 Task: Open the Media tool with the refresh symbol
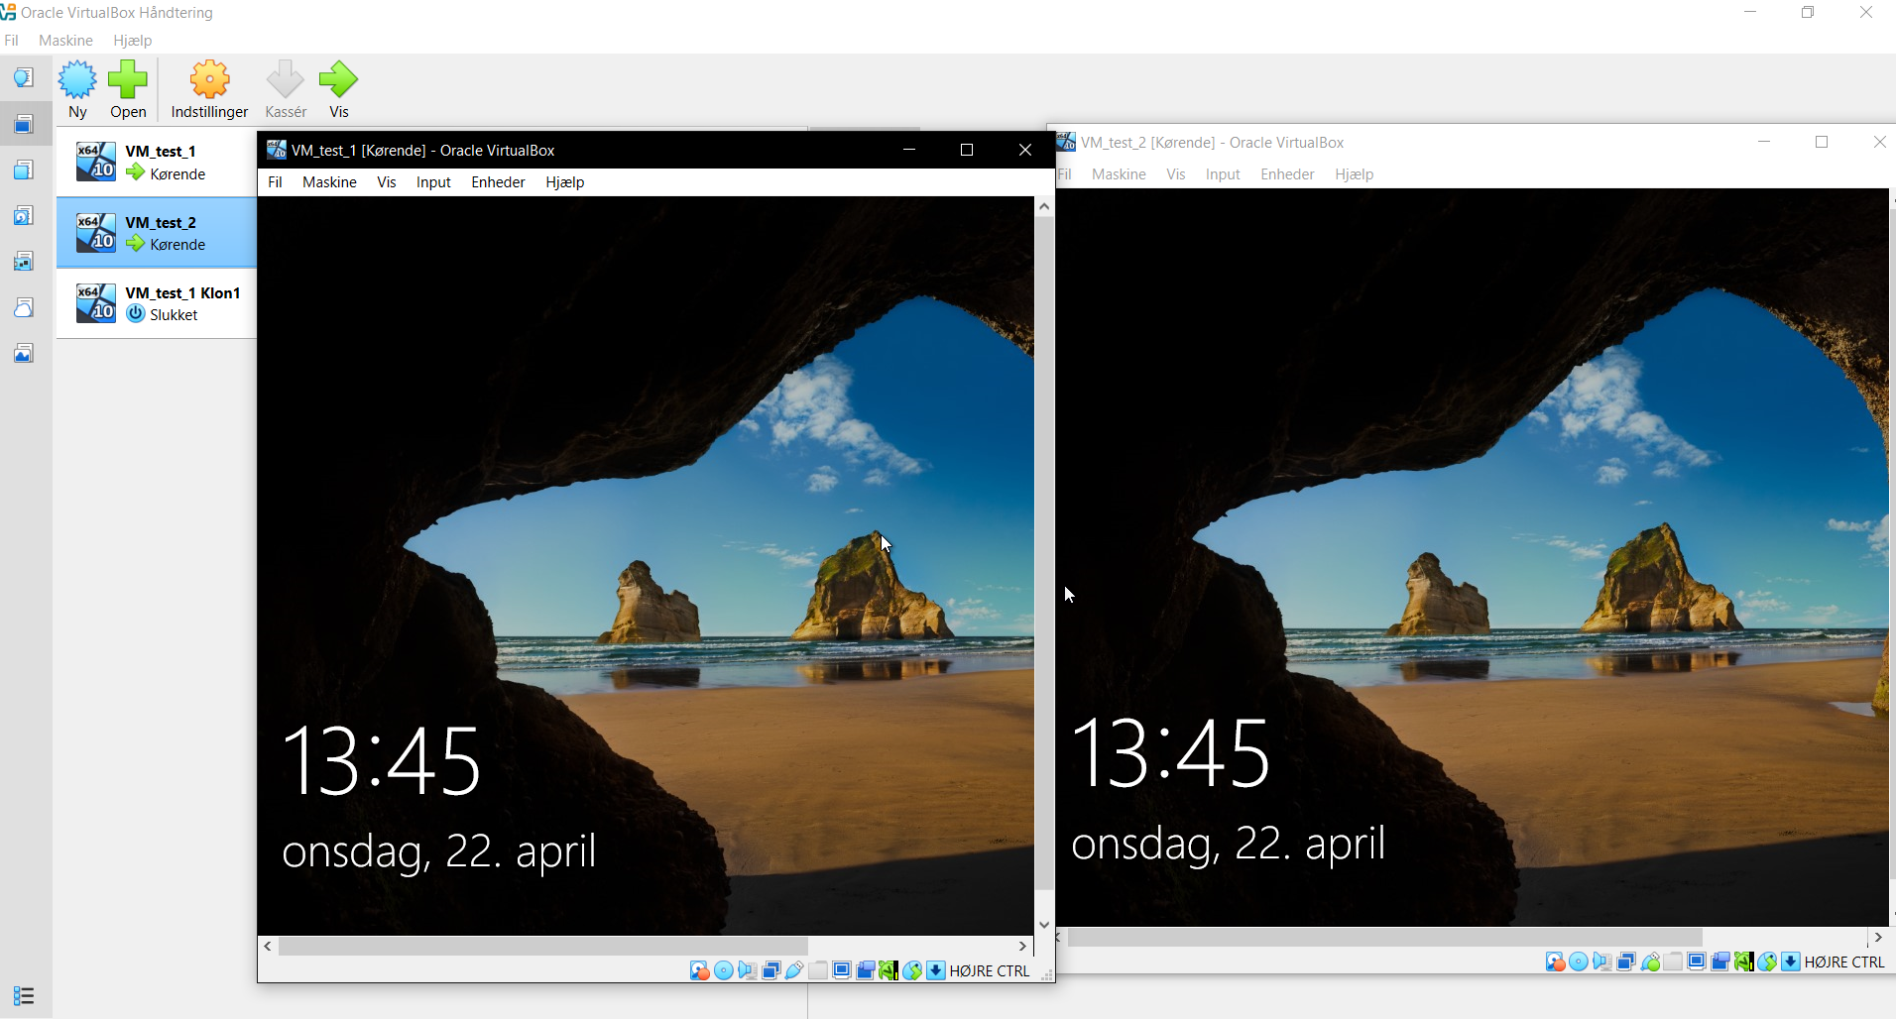[24, 215]
